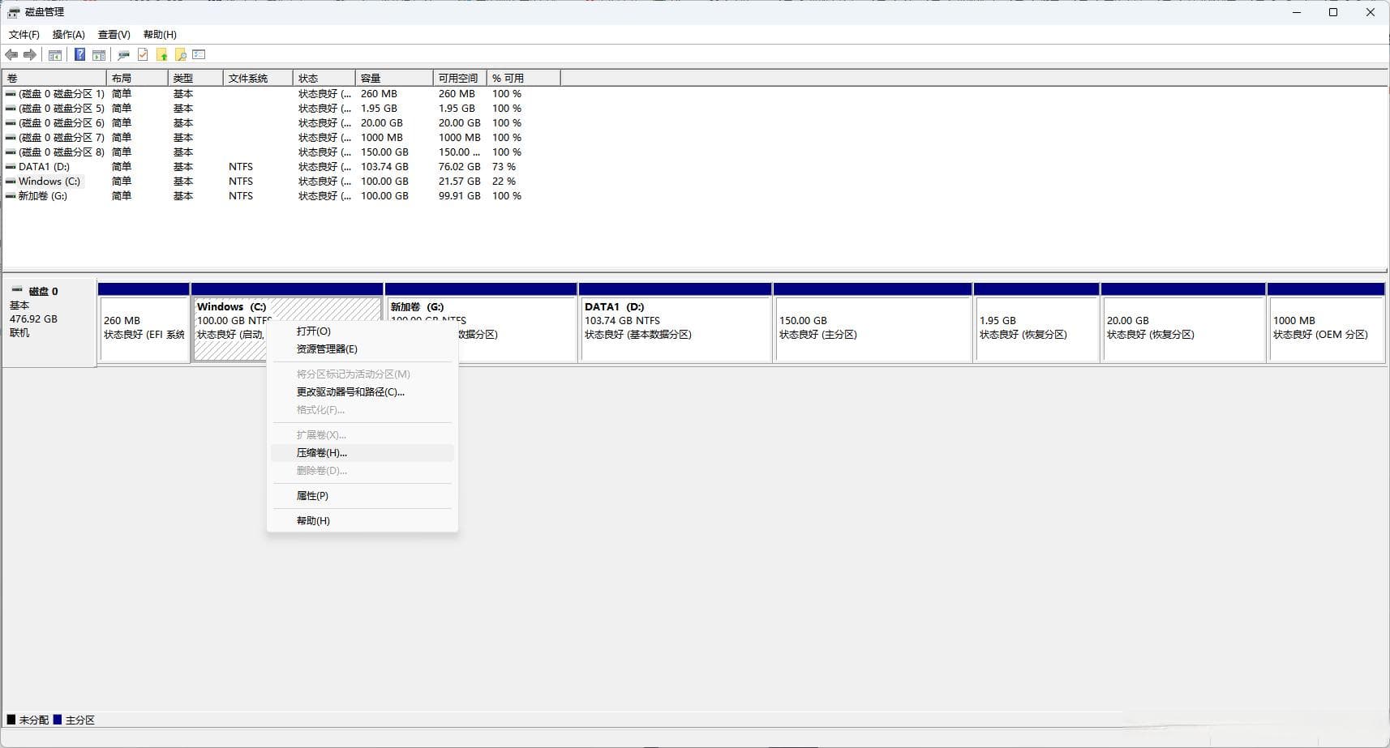Click drive icon beside 磁盘 0 磁盘分区 8 row

tap(11, 152)
